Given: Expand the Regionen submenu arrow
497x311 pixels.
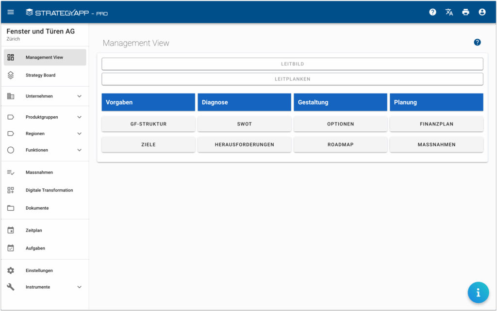Looking at the screenshot, I should 80,134.
